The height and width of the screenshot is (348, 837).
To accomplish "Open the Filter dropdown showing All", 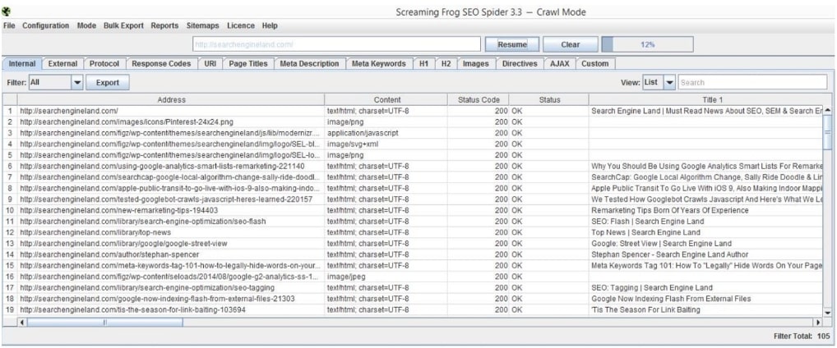I will 56,83.
